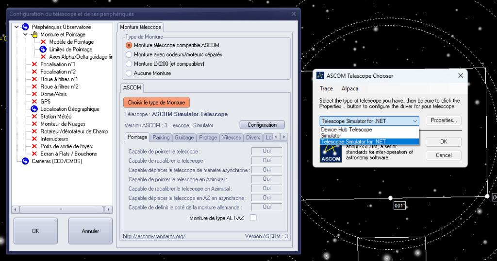Click red X icon beside Dome/Abris

tap(34, 94)
